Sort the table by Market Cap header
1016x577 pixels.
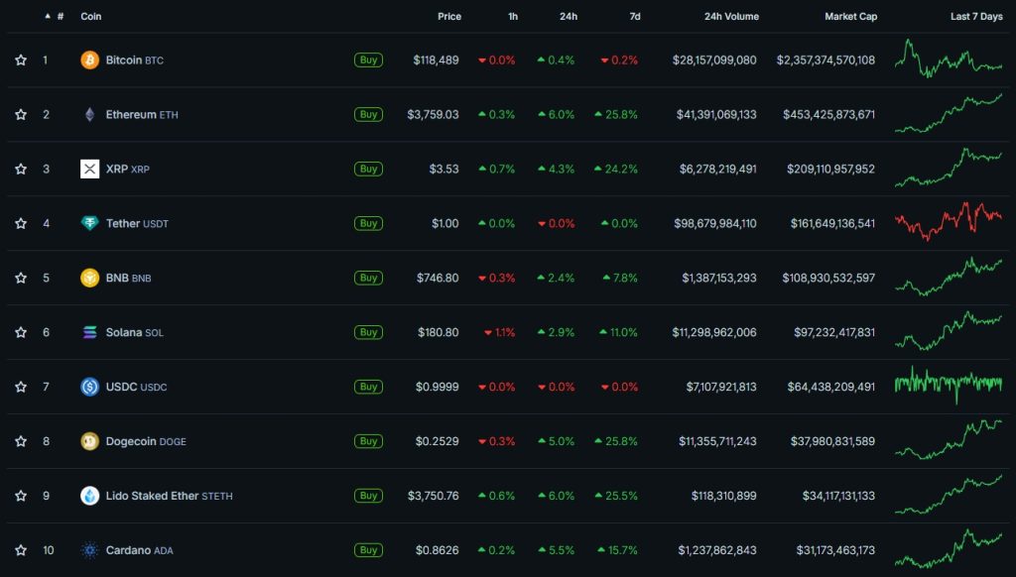(850, 17)
